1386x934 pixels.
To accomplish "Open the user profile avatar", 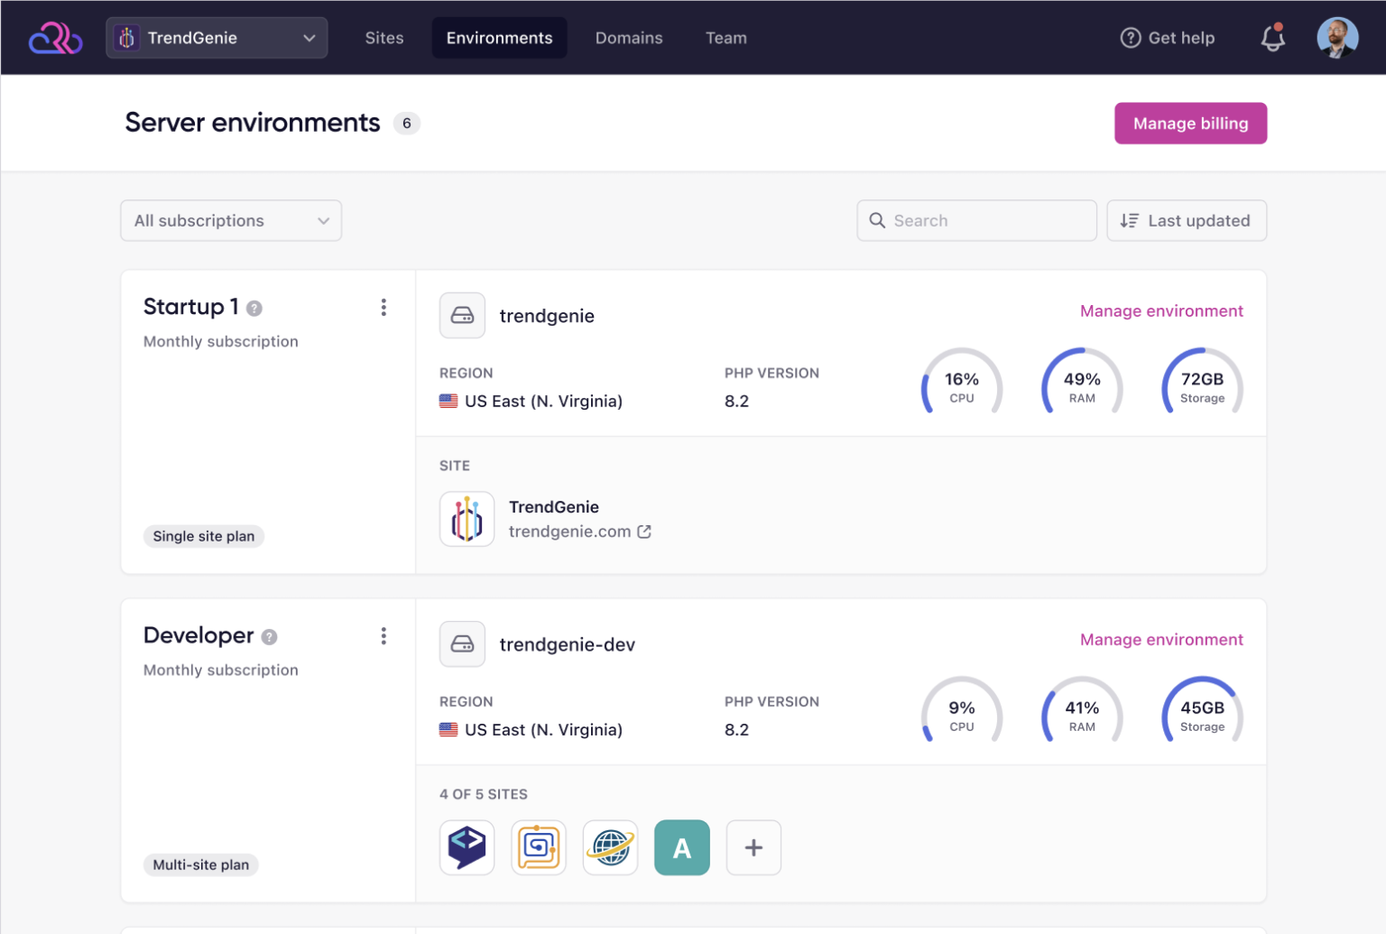I will [x=1337, y=38].
